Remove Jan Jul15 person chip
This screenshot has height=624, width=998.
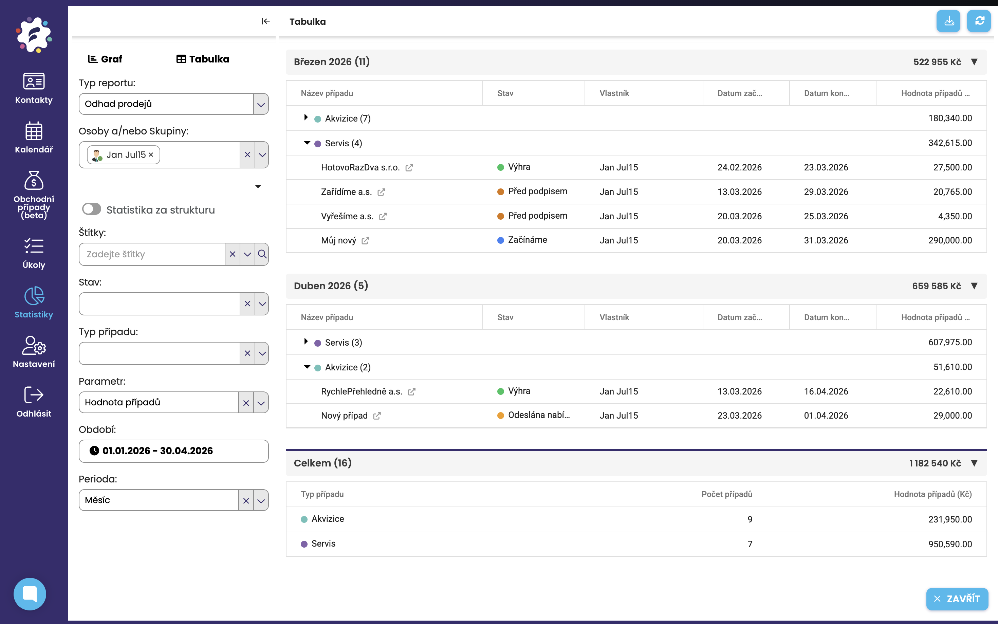tap(151, 155)
